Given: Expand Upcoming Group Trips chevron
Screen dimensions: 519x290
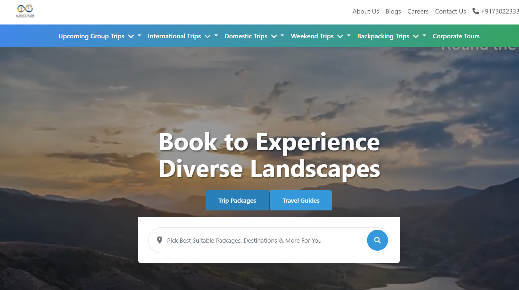Looking at the screenshot, I should pos(131,36).
